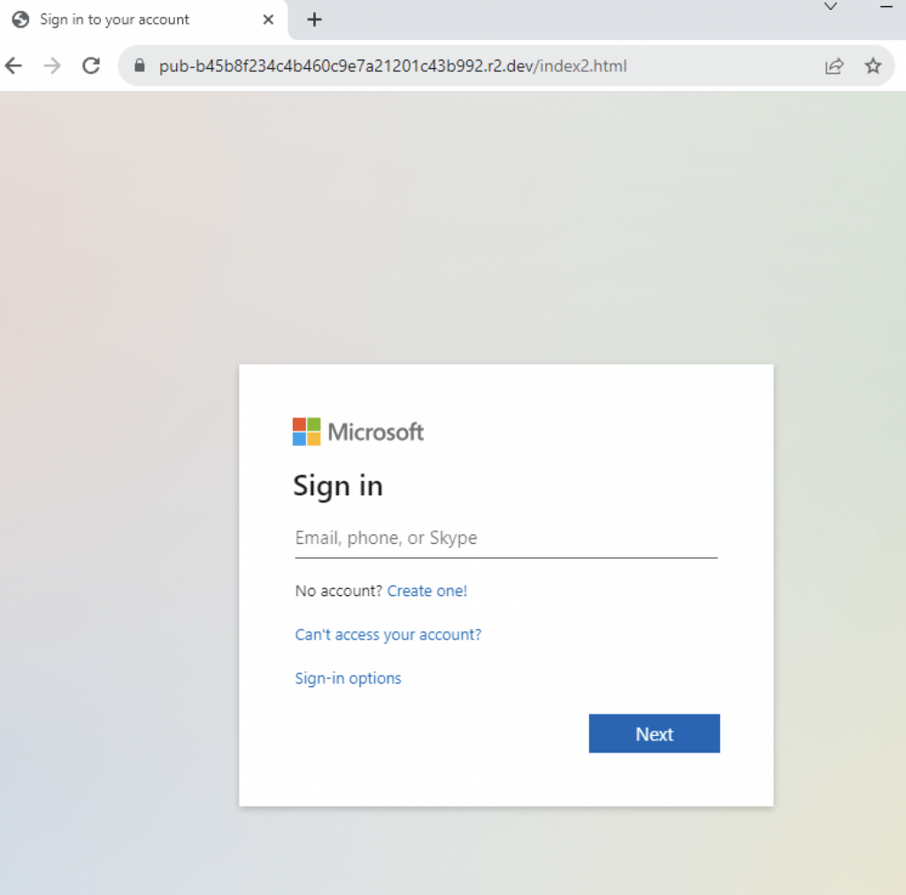Image resolution: width=906 pixels, height=895 pixels.
Task: Click the Microsoft logo
Action: (x=357, y=432)
